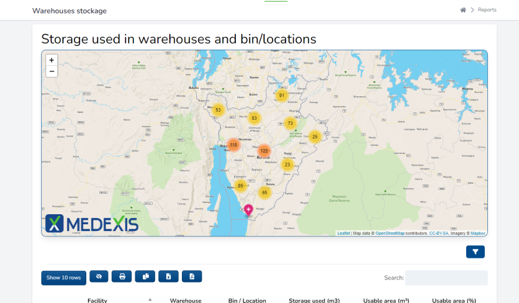Open the Show 10 rows dropdown

point(63,278)
